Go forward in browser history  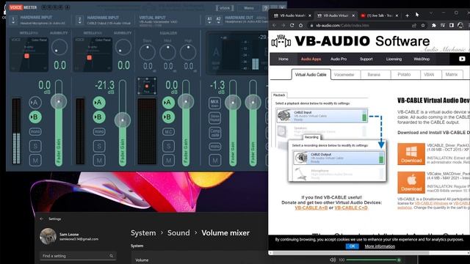(283, 26)
